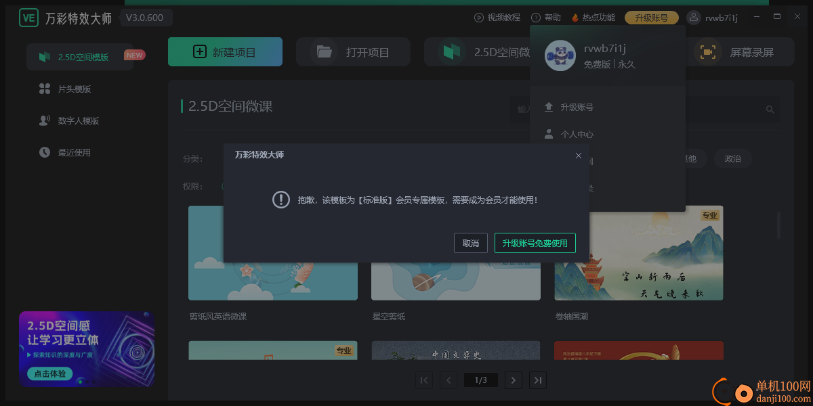Click the VE app logo
The height and width of the screenshot is (406, 813).
pos(28,18)
